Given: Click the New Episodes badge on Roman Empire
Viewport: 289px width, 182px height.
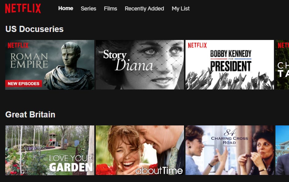Looking at the screenshot, I should coord(24,84).
